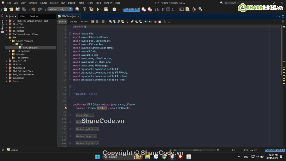Click the Shift Line Left editor icon
Screen dimensions: 286x161
[x=146, y=22]
